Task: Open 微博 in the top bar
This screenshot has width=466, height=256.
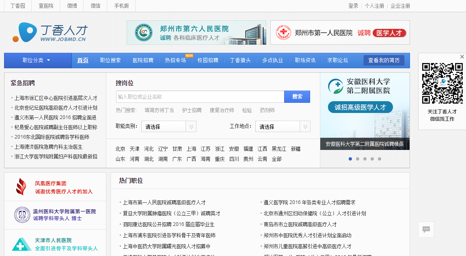Action: (x=72, y=6)
